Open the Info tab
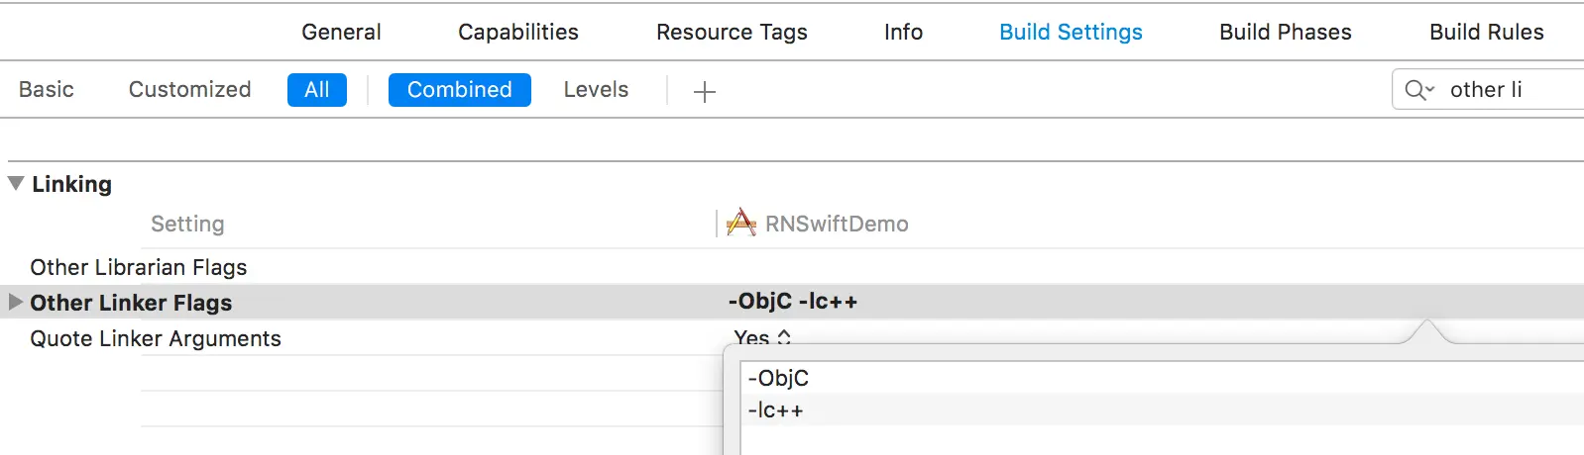Screen dimensions: 1584x455 click(x=903, y=32)
